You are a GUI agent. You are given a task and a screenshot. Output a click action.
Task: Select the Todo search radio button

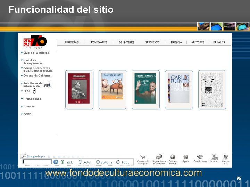pos(118,162)
